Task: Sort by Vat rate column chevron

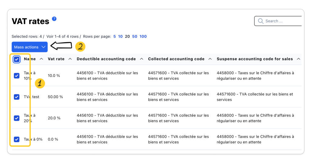Action: [70, 59]
